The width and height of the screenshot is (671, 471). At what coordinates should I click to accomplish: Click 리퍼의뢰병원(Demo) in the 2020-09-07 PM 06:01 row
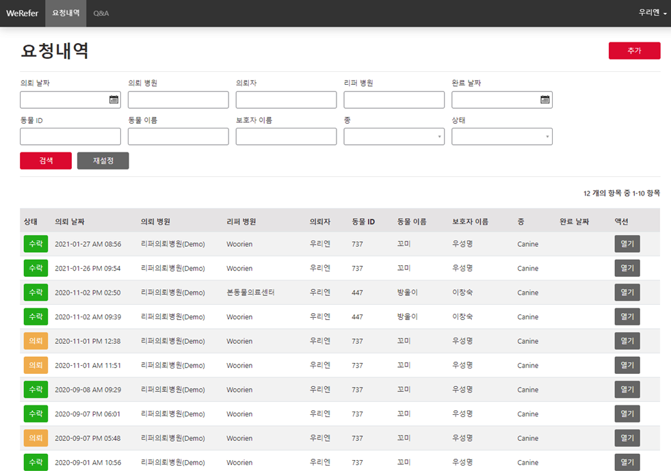[x=173, y=414]
